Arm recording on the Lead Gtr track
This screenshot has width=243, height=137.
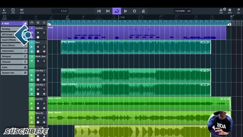[x=38, y=108]
